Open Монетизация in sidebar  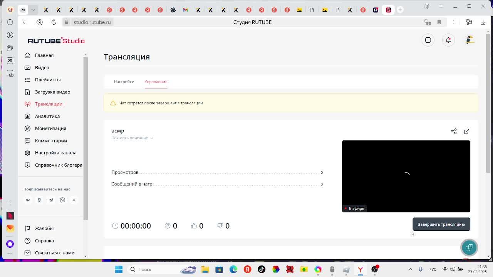[x=45, y=128]
